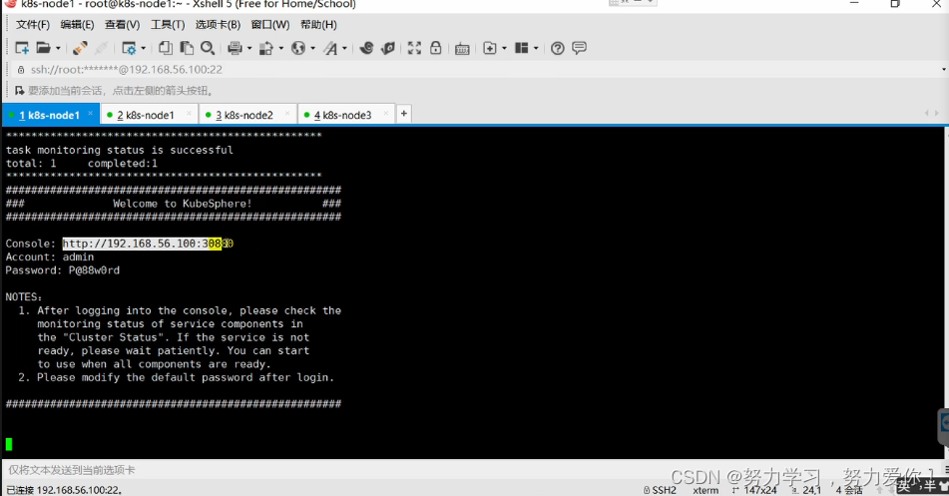Image resolution: width=949 pixels, height=496 pixels.
Task: Click the Connect/Reconnect toolbar icon
Action: [79, 48]
